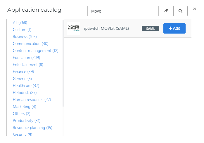
Task: Click the category list scrollbar
Action: 63,63
